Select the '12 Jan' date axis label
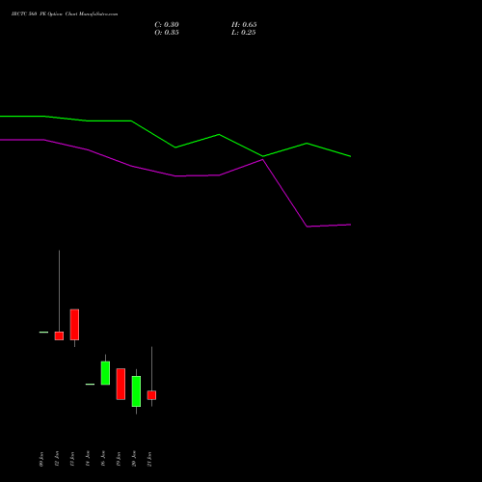 57,459
